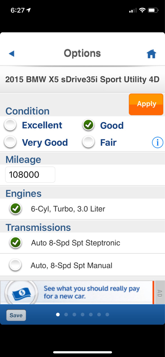Jump to second page dot
Screen dimensions: 165x357
tap(66, 315)
